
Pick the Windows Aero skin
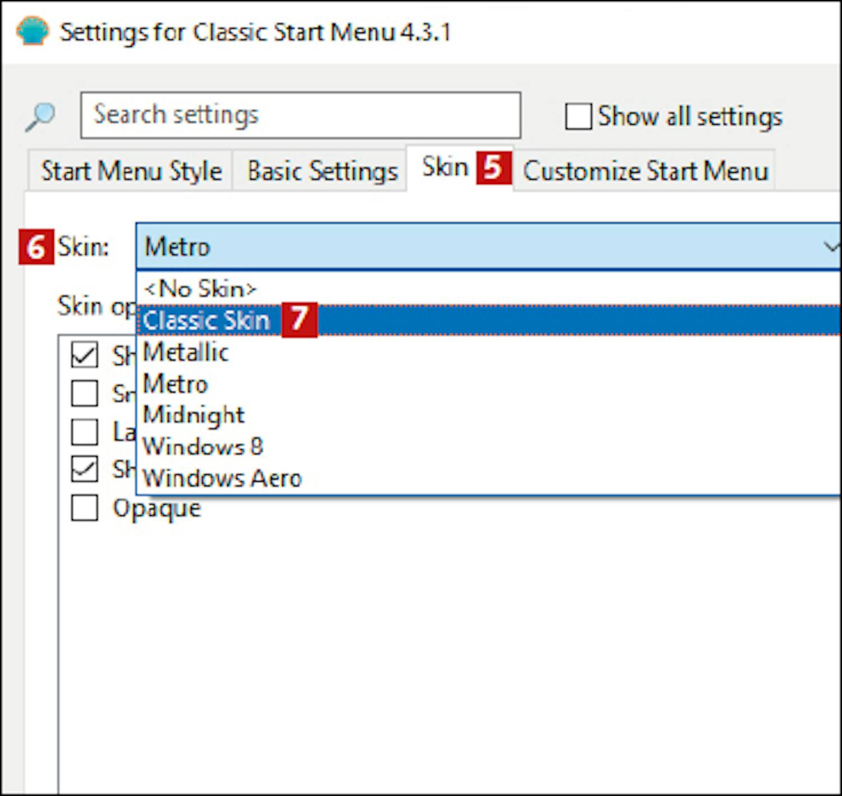pos(222,478)
